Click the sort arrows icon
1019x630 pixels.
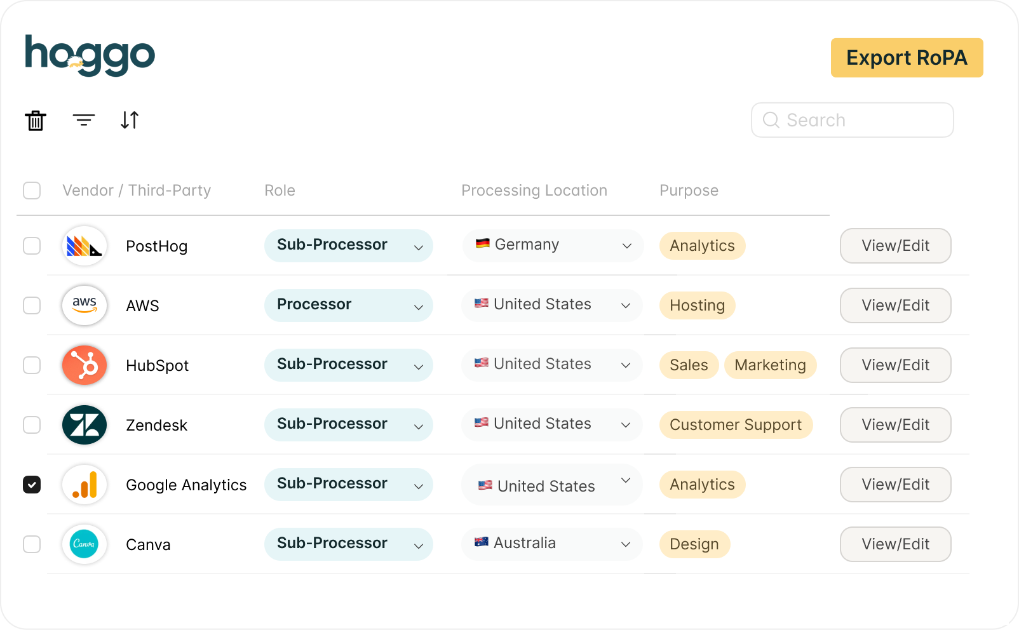click(x=130, y=120)
